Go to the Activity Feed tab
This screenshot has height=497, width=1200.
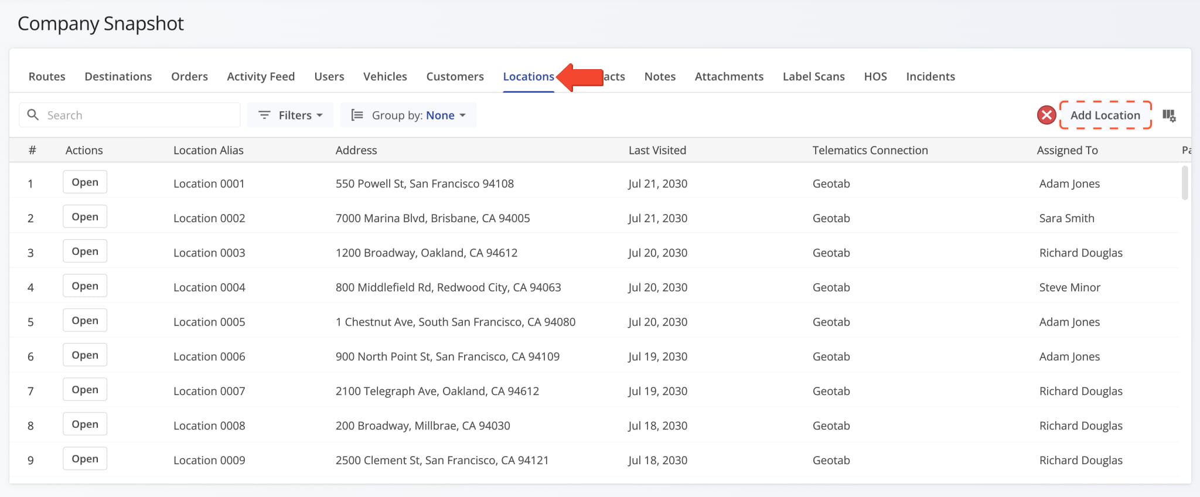click(261, 76)
